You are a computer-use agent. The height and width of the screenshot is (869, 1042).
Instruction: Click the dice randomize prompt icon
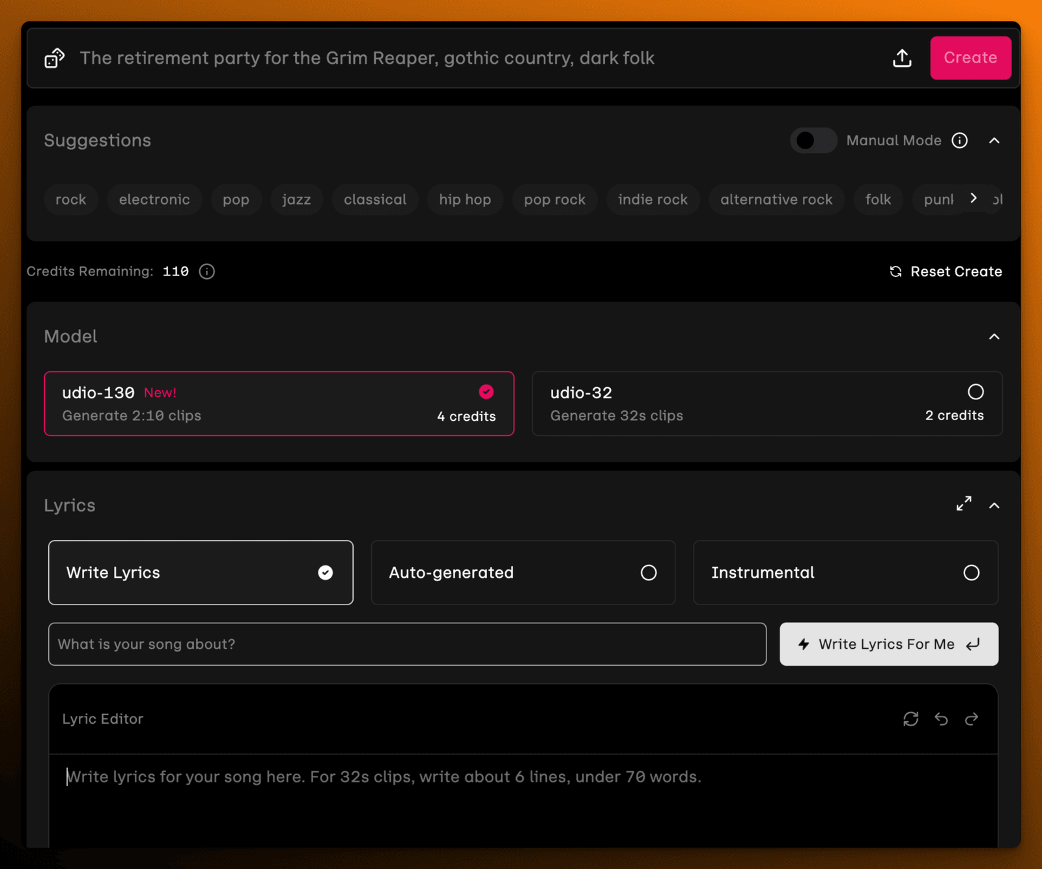click(55, 58)
